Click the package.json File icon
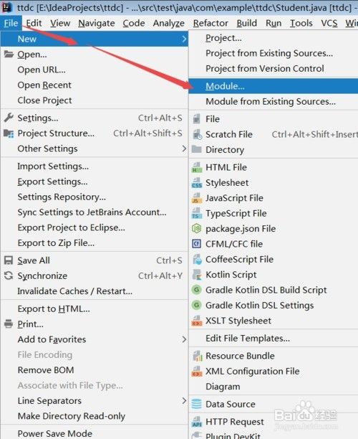Image resolution: width=358 pixels, height=439 pixels. 197,229
